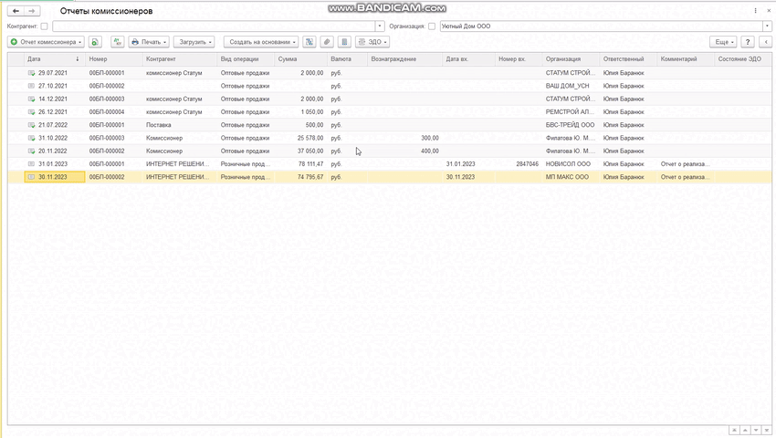Open help with the question mark button
Screen dimensions: 776x438
[x=748, y=42]
